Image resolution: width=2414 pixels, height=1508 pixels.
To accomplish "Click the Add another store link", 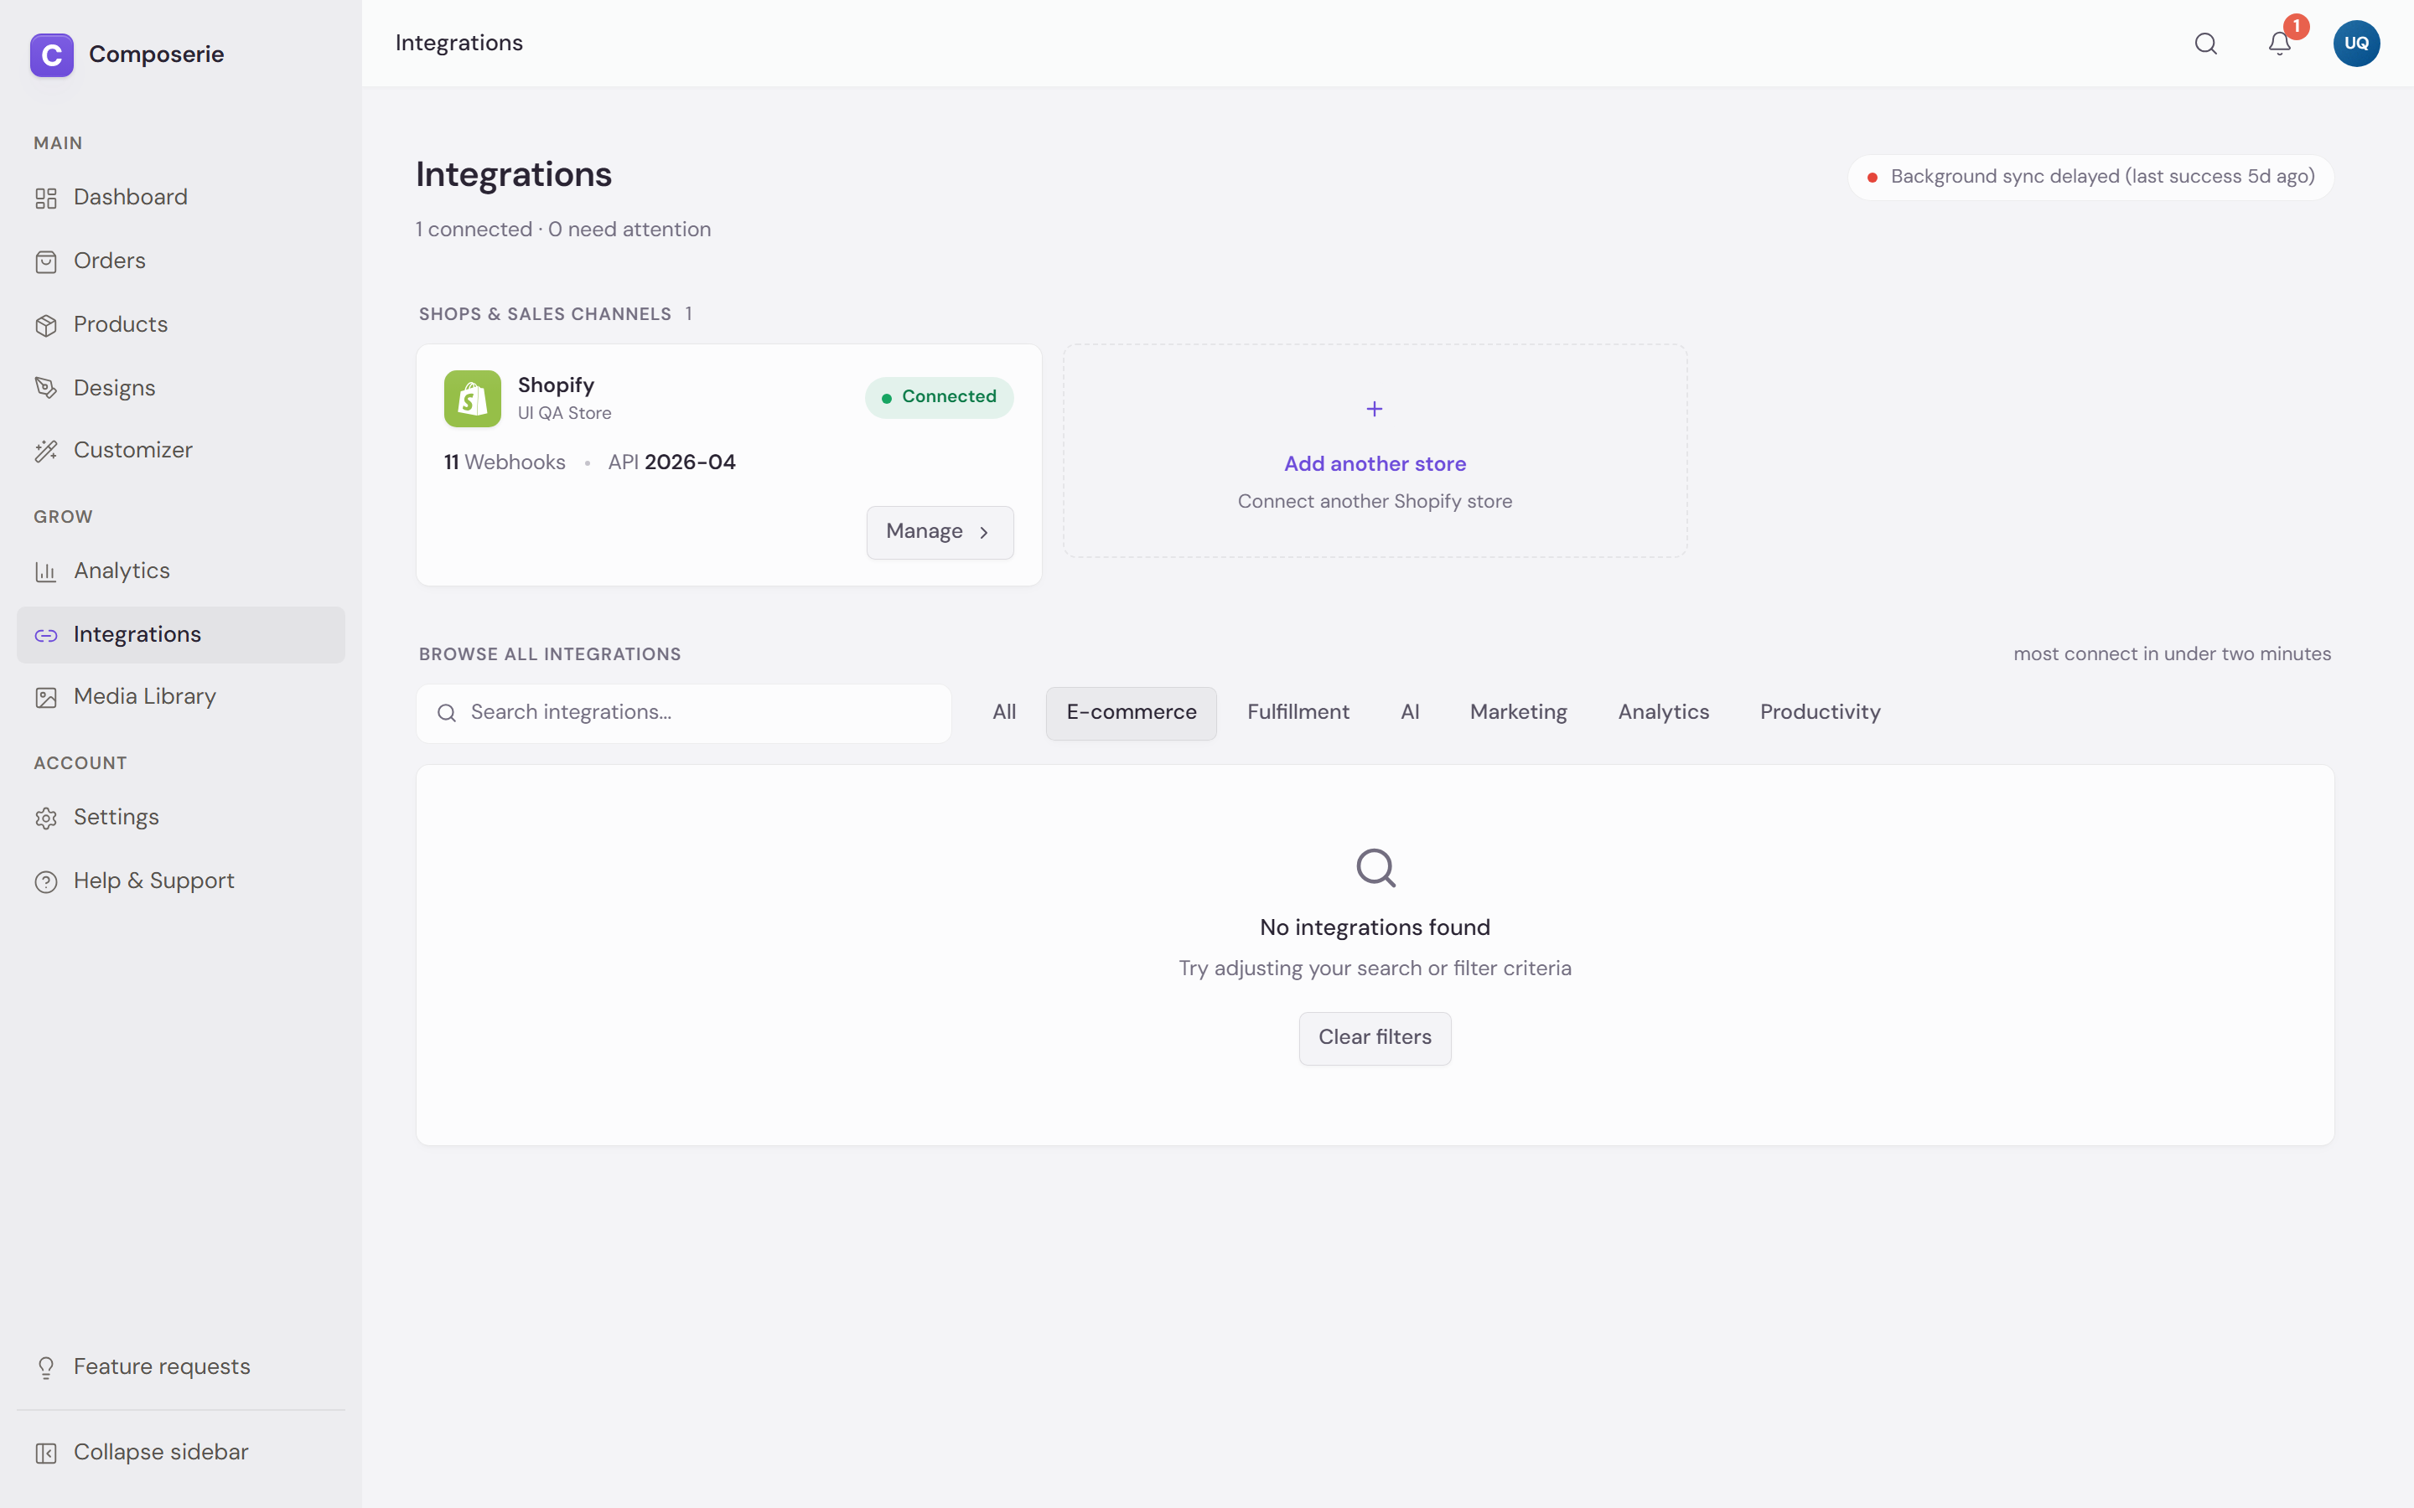I will coord(1375,464).
